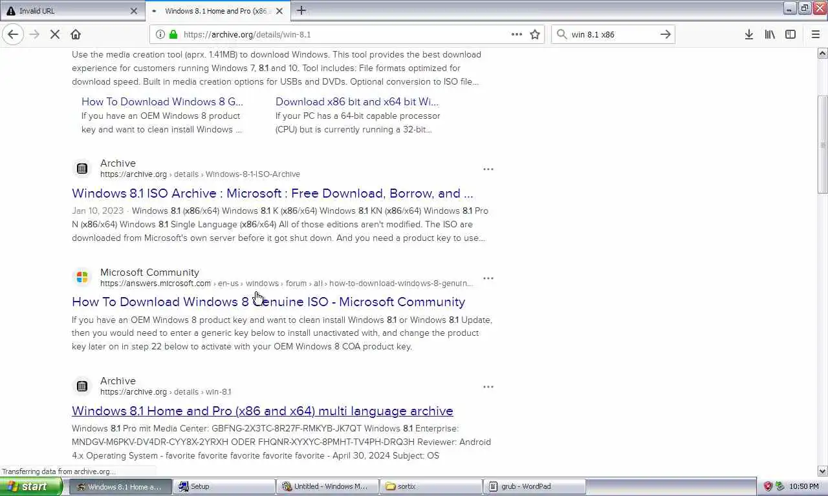The height and width of the screenshot is (496, 828).
Task: Open the How To Download Windows 8 Genuine ISO result
Action: coord(268,302)
